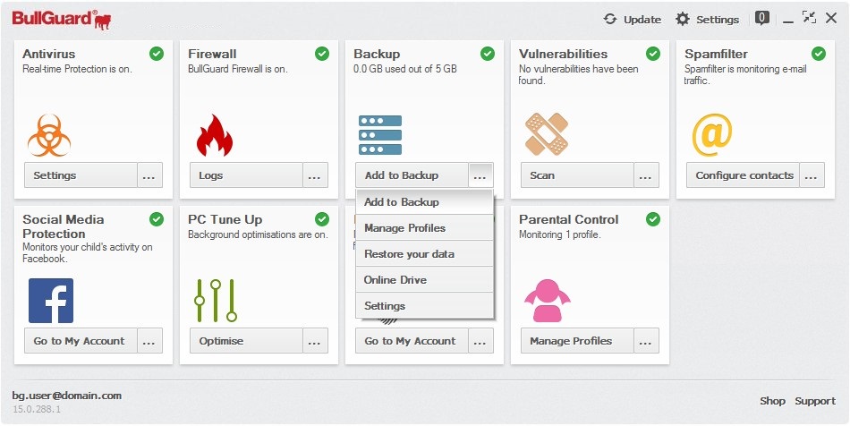Open the Spamfilter more options dropdown
This screenshot has width=850, height=426.
click(x=812, y=175)
